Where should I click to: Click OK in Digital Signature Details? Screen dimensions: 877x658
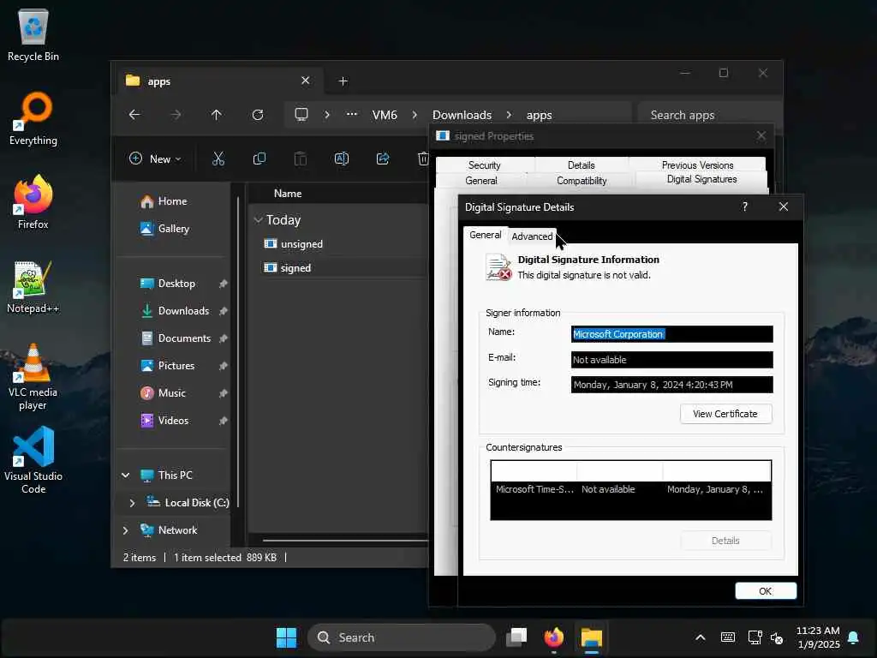pos(765,591)
